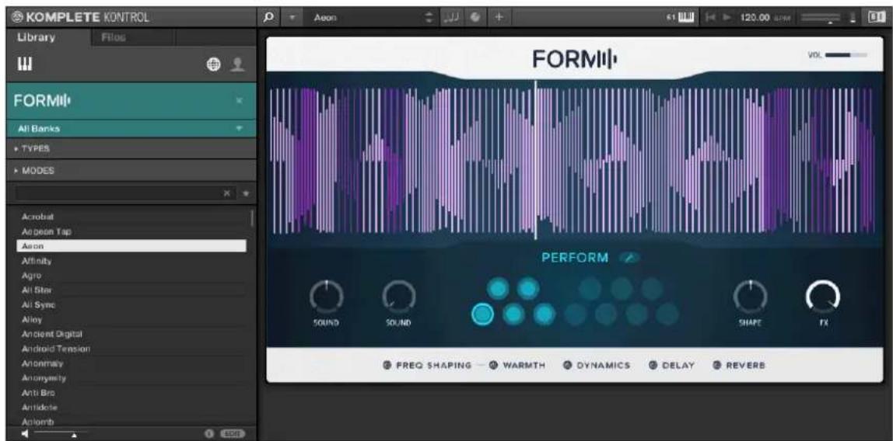Toggle the prehear speaker icon
This screenshot has height=441, width=893.
tap(24, 433)
